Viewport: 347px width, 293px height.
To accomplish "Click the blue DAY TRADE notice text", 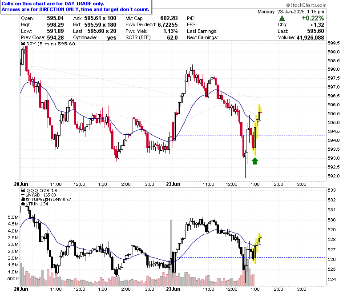I will point(76,7).
